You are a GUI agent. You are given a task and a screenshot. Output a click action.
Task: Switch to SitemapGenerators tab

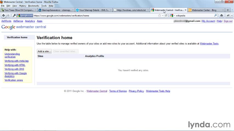pyautogui.click(x=56, y=10)
